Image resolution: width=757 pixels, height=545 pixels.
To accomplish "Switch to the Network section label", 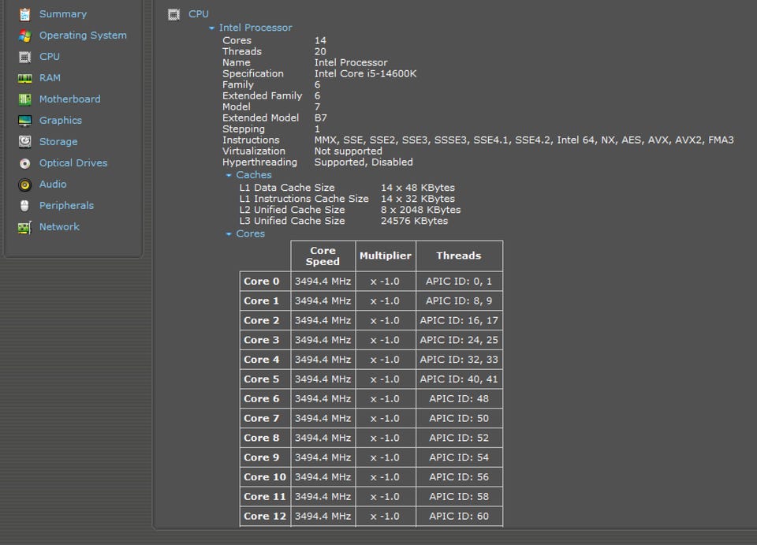I will click(59, 226).
